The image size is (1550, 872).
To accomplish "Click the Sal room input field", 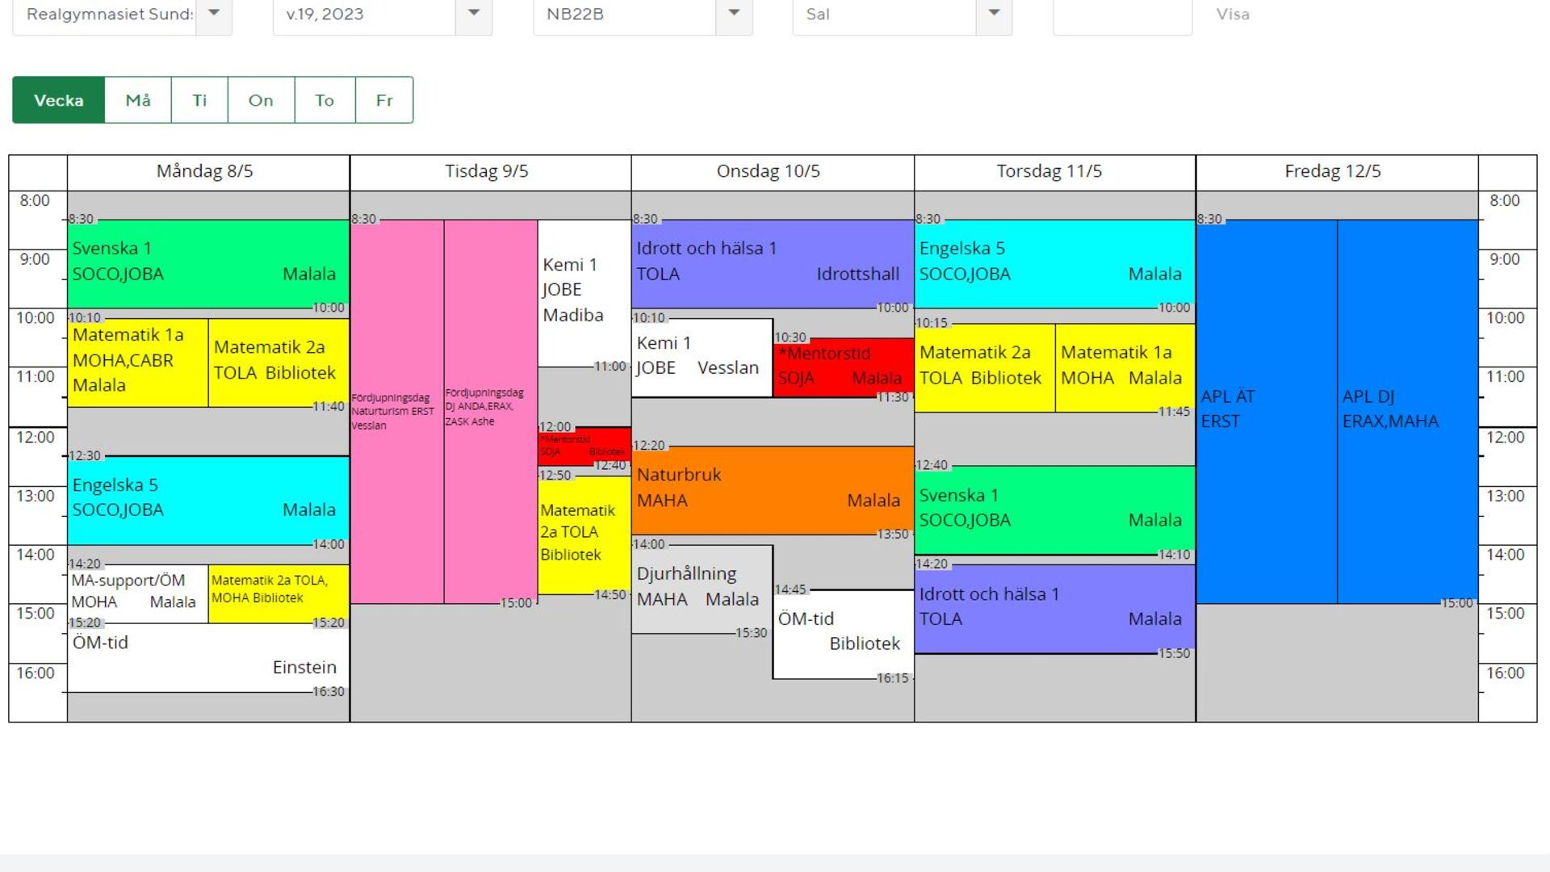I will click(x=885, y=14).
